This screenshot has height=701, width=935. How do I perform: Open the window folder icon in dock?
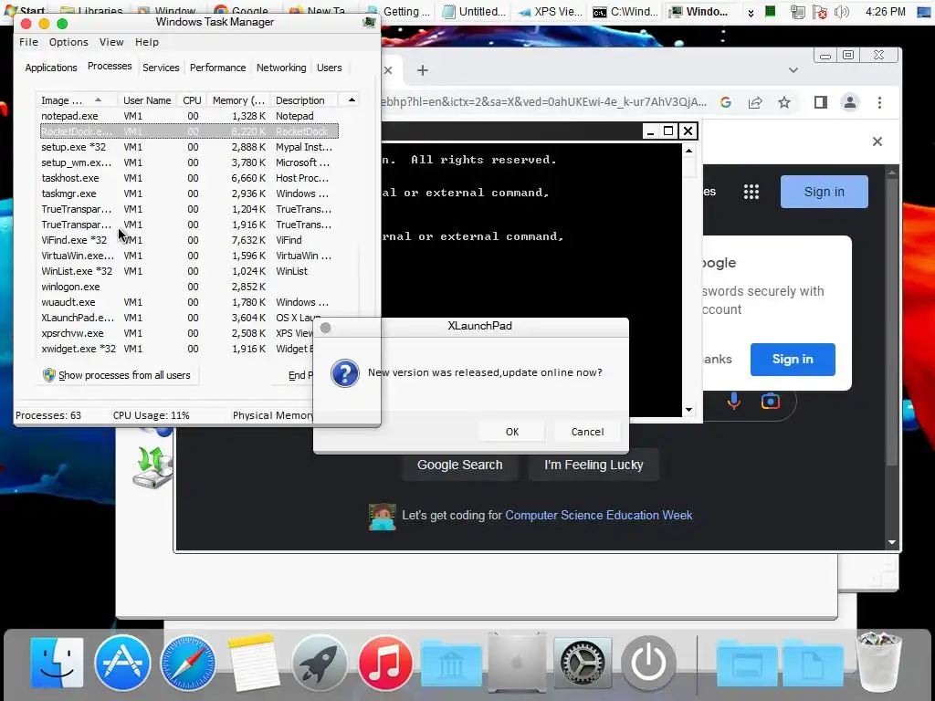point(747,664)
